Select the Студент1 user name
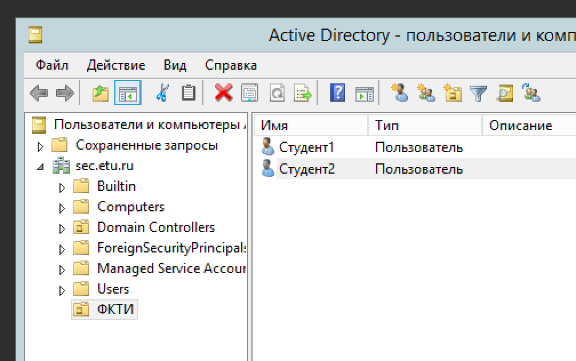 (307, 147)
